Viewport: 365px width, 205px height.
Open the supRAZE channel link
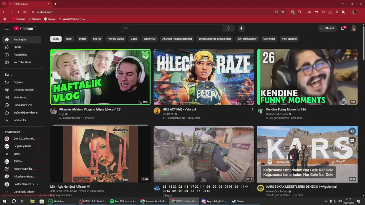point(168,114)
